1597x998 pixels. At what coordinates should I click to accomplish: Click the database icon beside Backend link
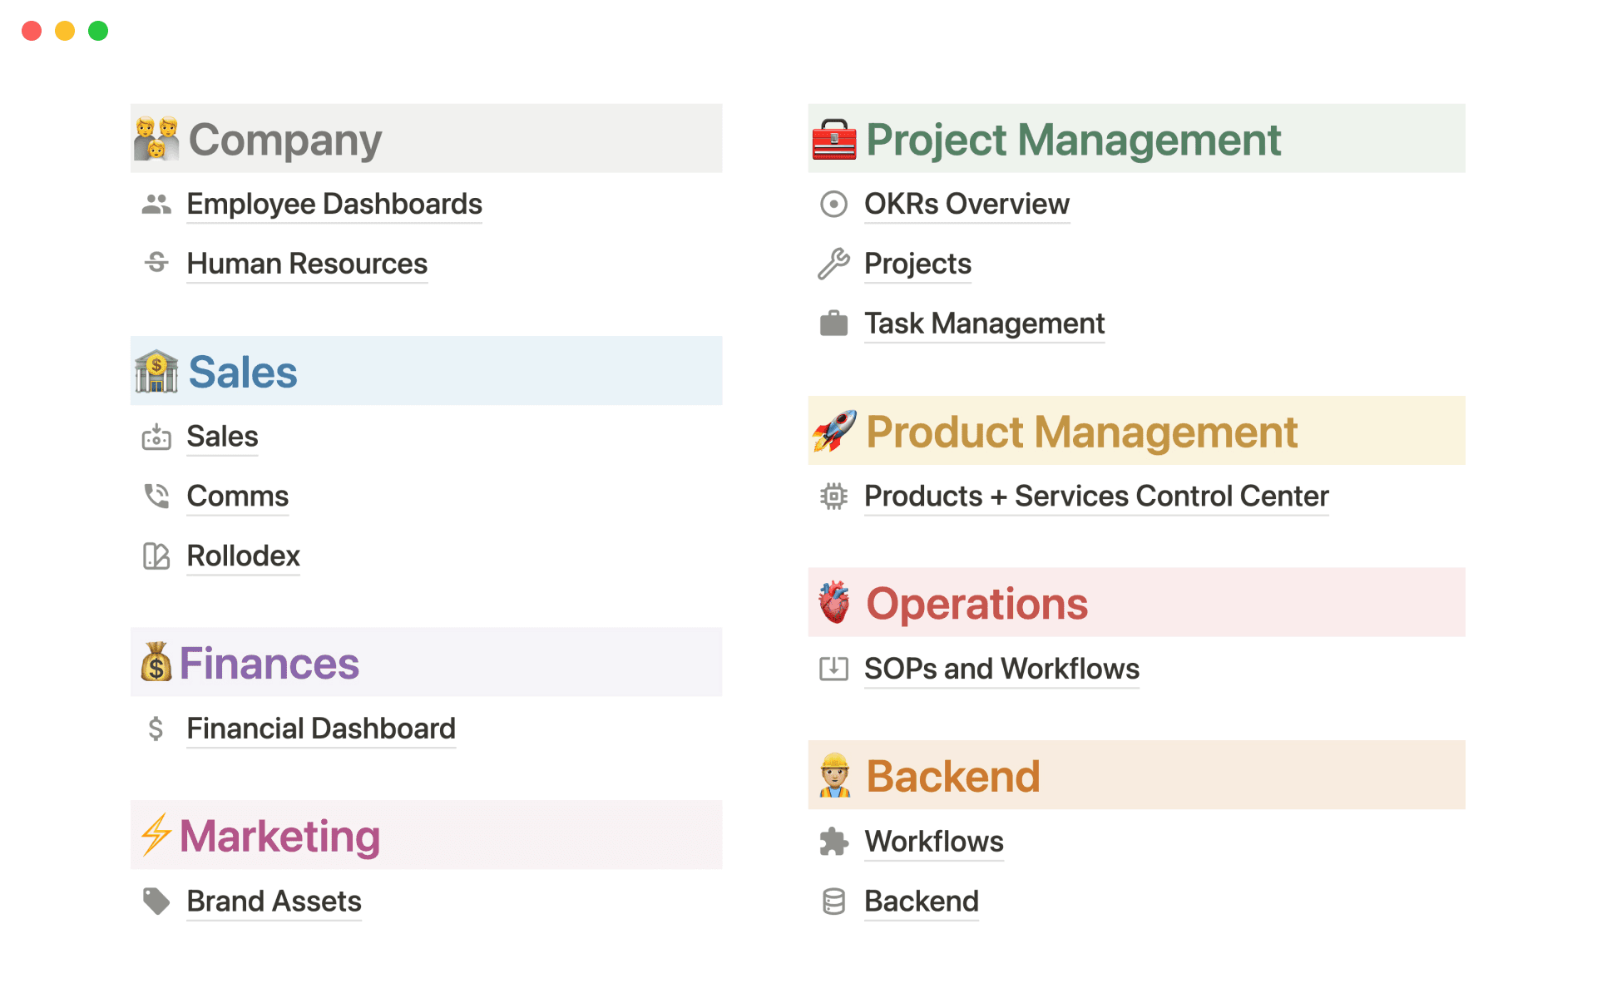coord(833,902)
